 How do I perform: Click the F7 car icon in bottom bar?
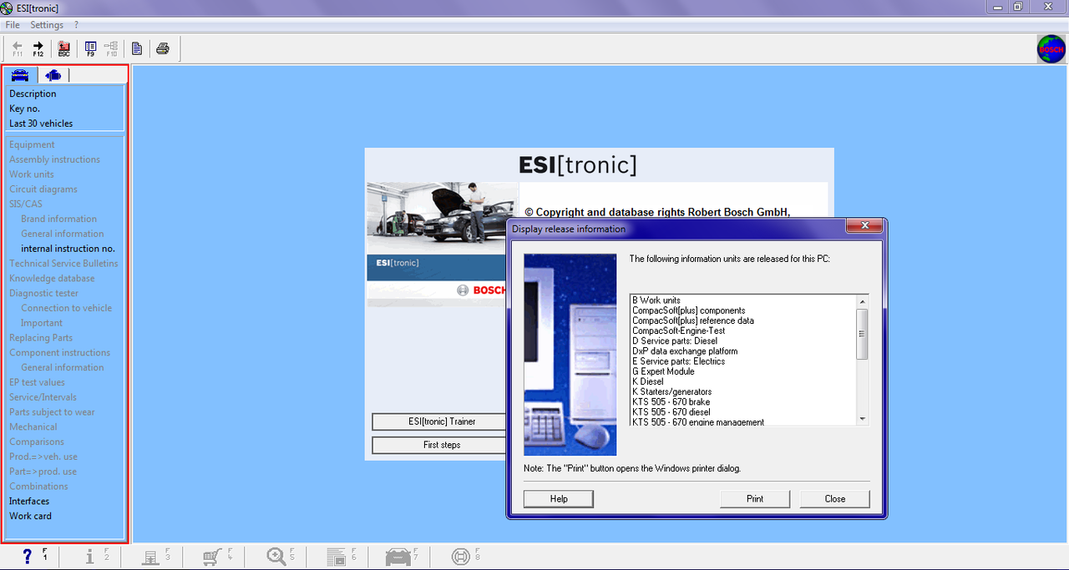[x=397, y=557]
